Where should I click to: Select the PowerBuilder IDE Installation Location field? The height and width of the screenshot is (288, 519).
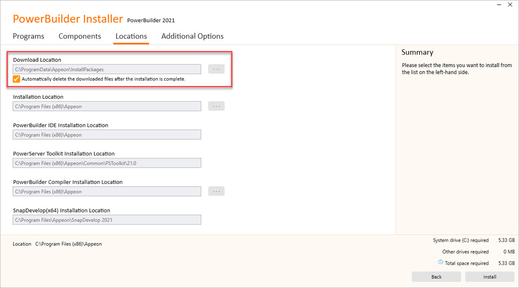106,134
